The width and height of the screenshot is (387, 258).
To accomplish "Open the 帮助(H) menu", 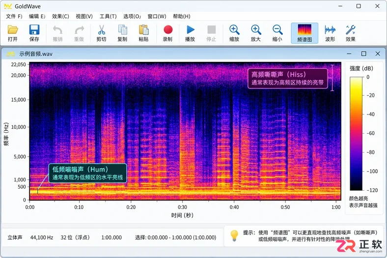I will (x=182, y=16).
